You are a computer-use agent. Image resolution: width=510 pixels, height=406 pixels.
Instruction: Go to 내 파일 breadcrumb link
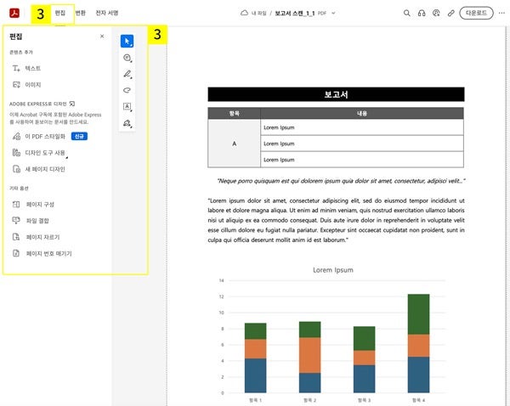tap(259, 14)
